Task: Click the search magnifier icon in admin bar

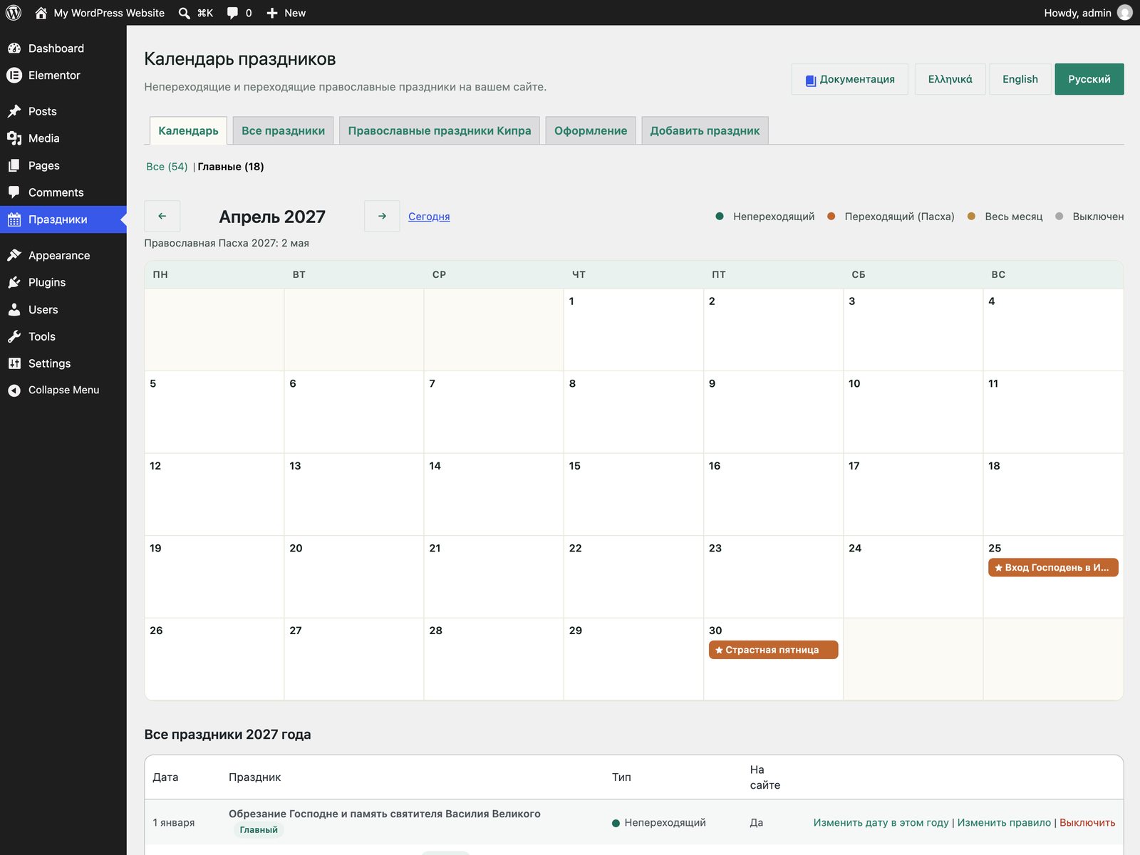Action: click(x=185, y=13)
